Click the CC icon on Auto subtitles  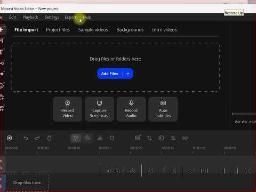pos(163,103)
